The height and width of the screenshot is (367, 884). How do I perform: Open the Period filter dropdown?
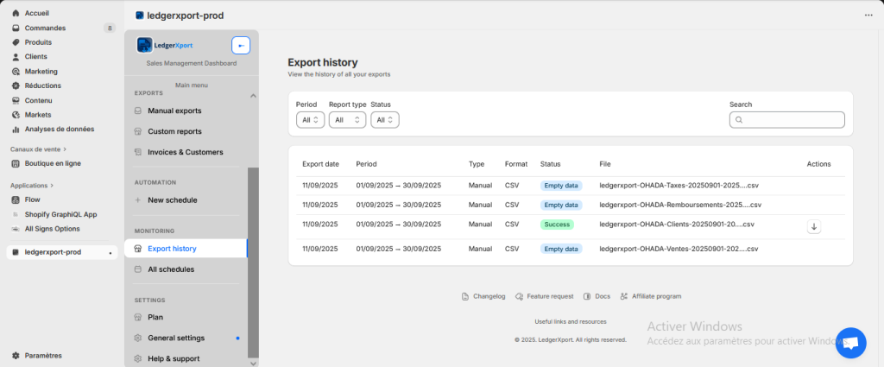(310, 120)
